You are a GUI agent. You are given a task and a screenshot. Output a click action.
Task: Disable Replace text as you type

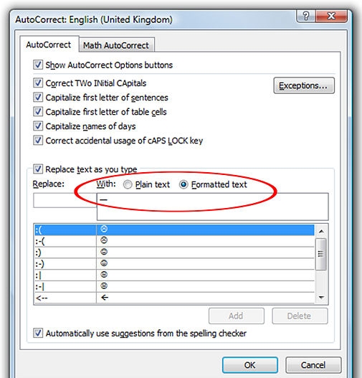pos(38,169)
